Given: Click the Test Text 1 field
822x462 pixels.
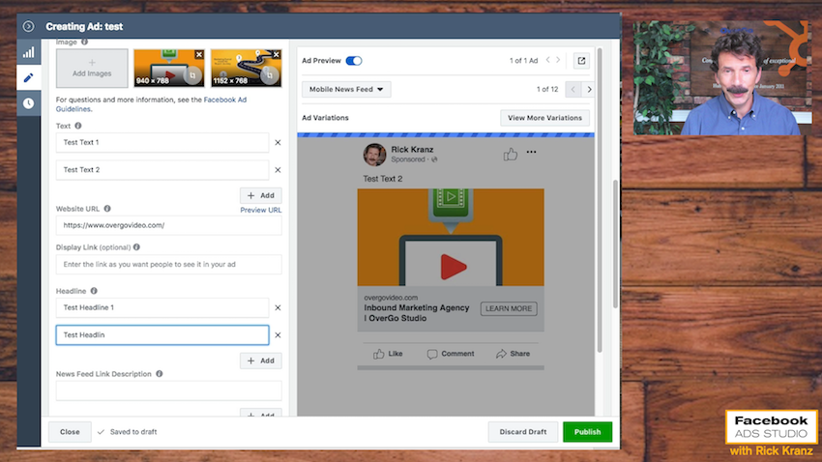Looking at the screenshot, I should (162, 142).
